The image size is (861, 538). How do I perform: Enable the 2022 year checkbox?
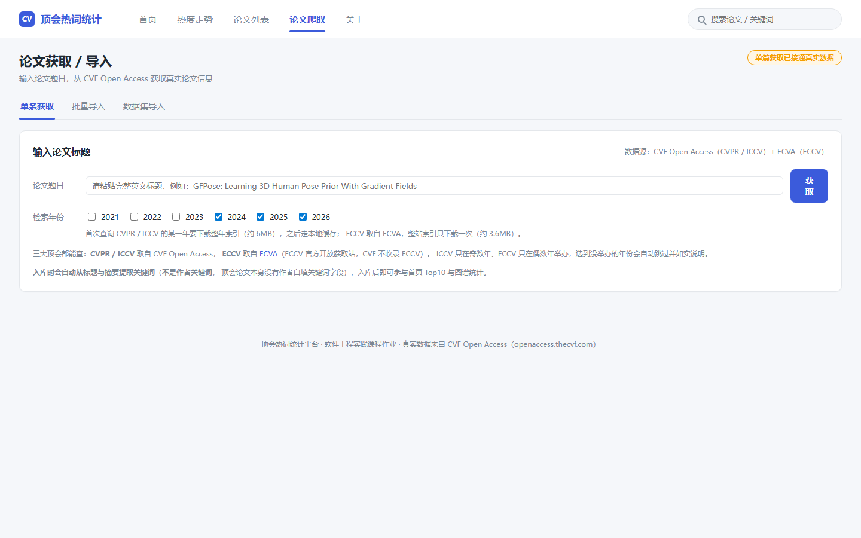pyautogui.click(x=134, y=217)
